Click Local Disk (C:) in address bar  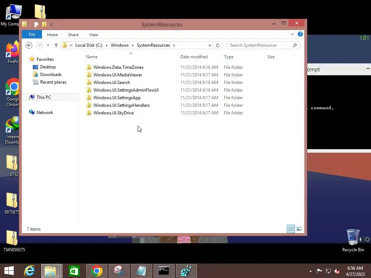click(89, 45)
